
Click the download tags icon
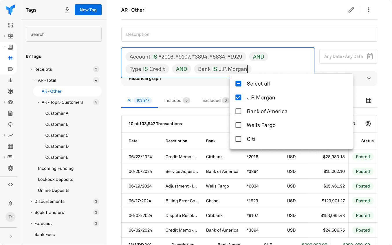(67, 10)
